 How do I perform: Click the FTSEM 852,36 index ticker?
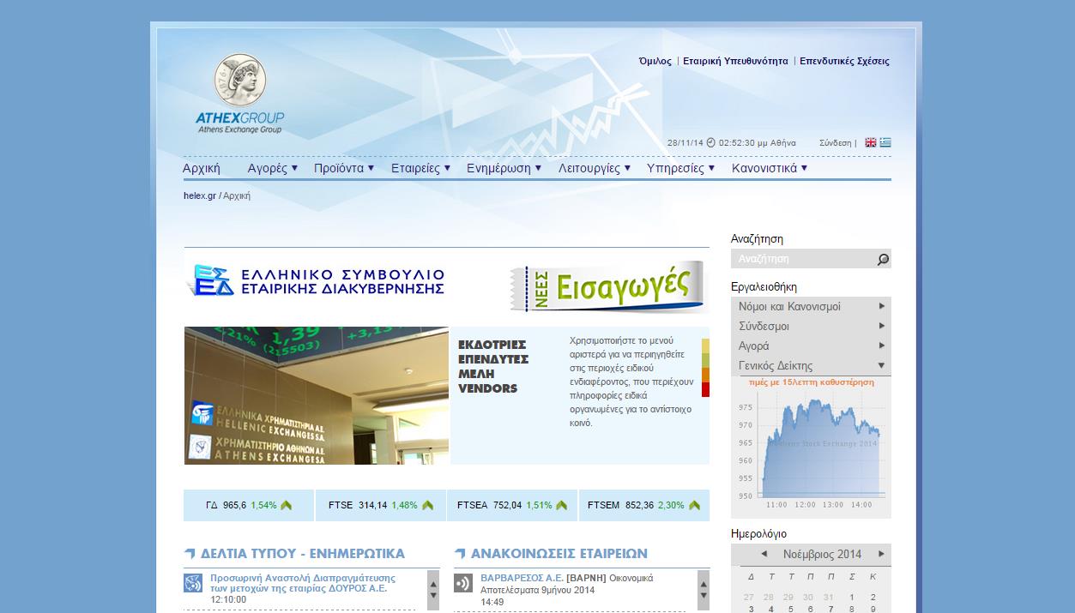click(x=644, y=506)
